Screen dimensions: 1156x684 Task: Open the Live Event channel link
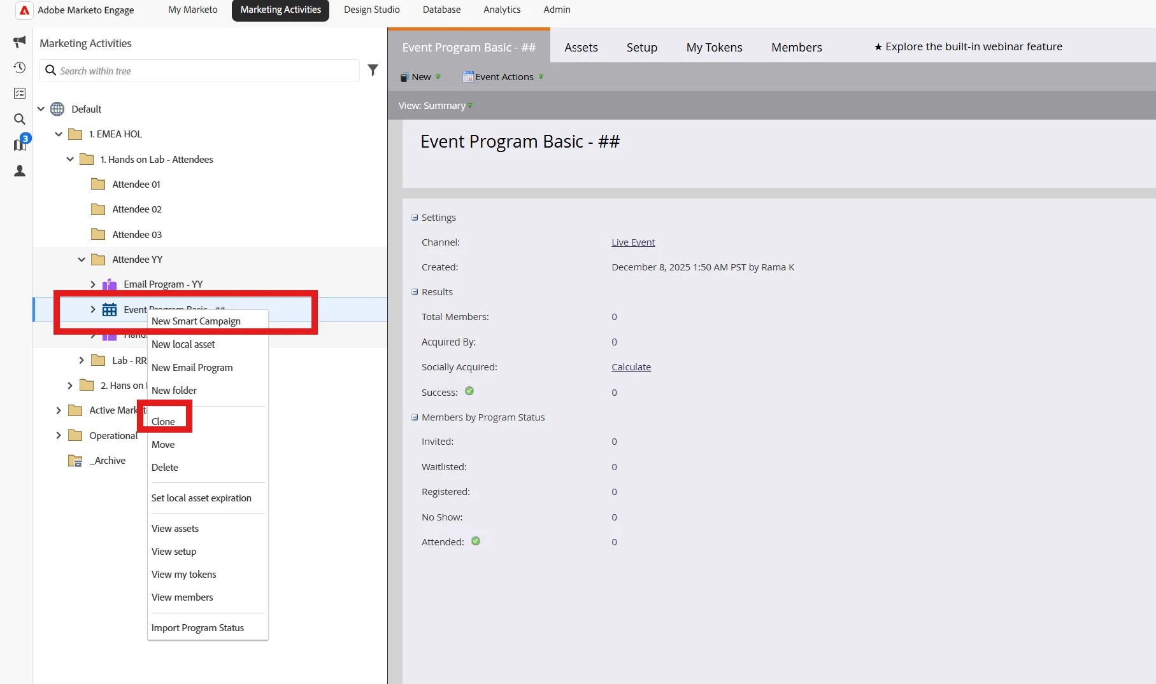coord(633,242)
